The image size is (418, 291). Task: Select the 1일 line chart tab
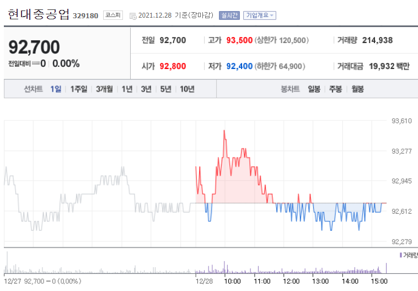(56, 89)
